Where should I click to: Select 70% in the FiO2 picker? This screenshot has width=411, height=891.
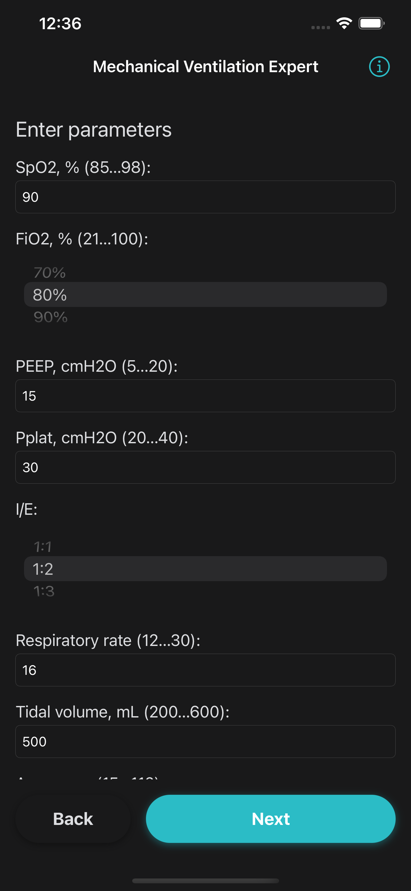pos(50,273)
